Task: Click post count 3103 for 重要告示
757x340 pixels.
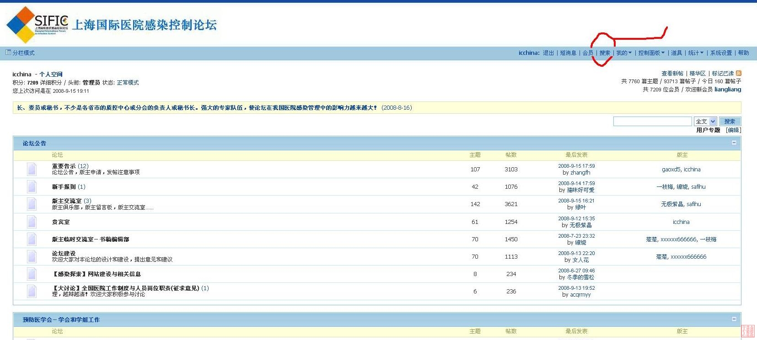Action: [x=511, y=169]
